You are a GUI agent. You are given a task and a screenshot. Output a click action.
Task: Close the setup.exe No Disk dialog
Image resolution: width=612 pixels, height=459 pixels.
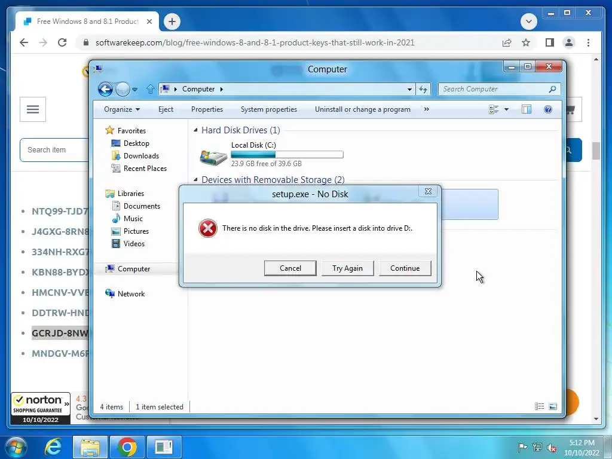click(x=428, y=191)
